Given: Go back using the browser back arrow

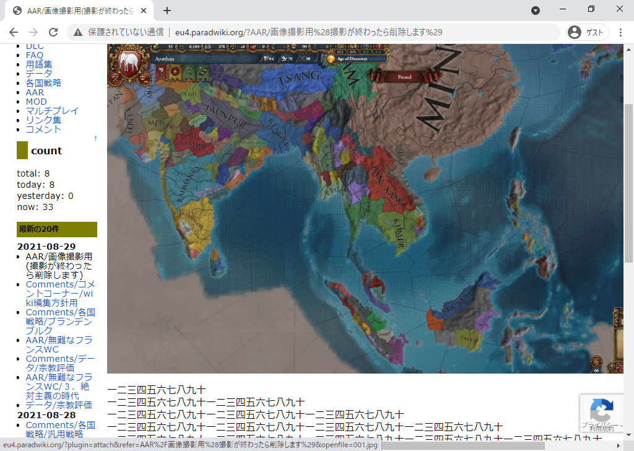Looking at the screenshot, I should coord(14,32).
